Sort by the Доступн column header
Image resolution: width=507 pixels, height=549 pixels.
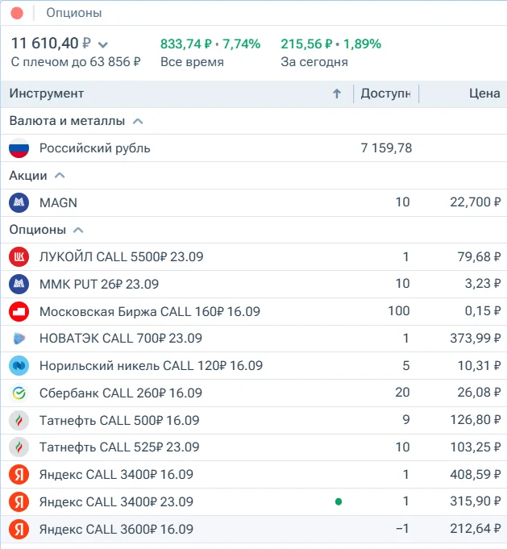click(x=385, y=94)
